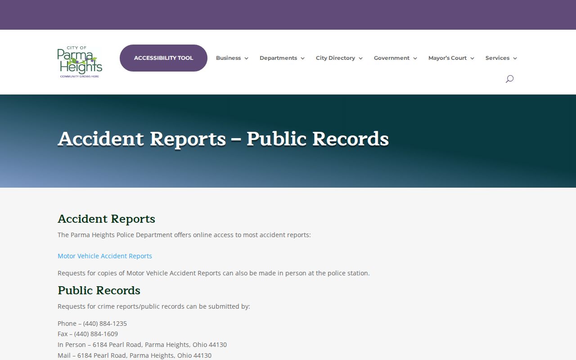576x360 pixels.
Task: Click the sentence about online access to reports
Action: (x=184, y=235)
